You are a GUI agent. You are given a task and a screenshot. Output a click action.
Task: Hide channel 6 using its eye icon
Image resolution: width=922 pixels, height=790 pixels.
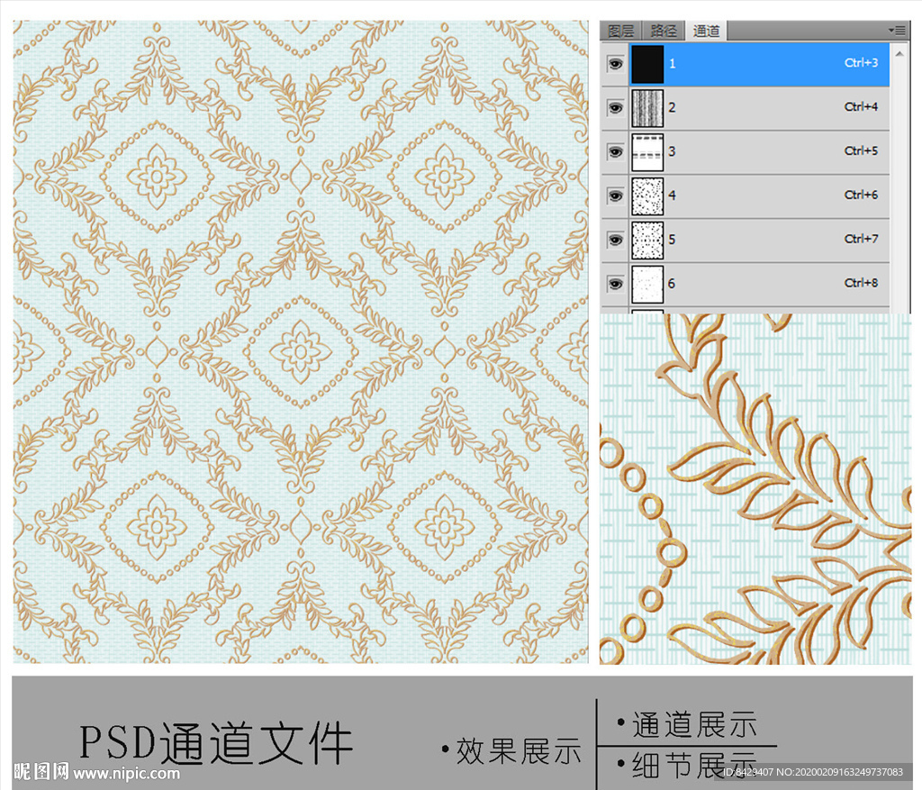click(x=615, y=284)
